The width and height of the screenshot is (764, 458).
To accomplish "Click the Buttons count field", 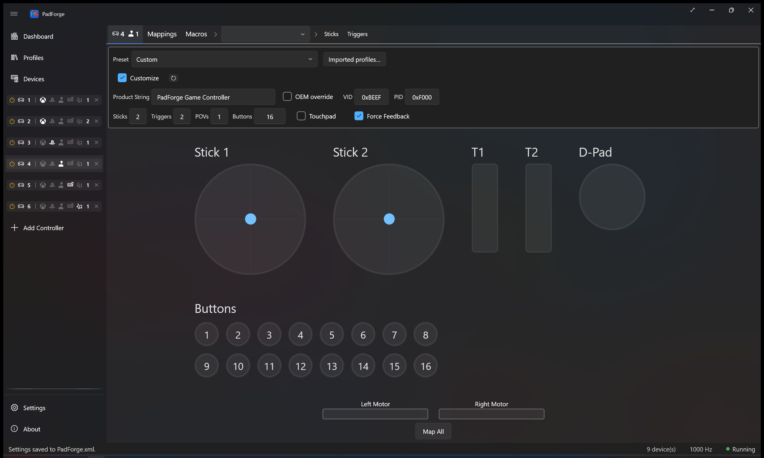I will [x=270, y=116].
